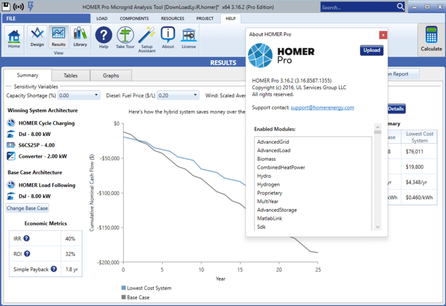Open the support@homerenergy.com email link
The height and width of the screenshot is (306, 446).
[x=322, y=108]
